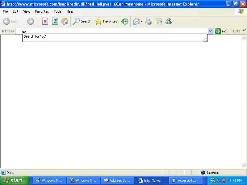This screenshot has height=185, width=247.
Task: Click inside the Address bar field
Action: (x=111, y=31)
